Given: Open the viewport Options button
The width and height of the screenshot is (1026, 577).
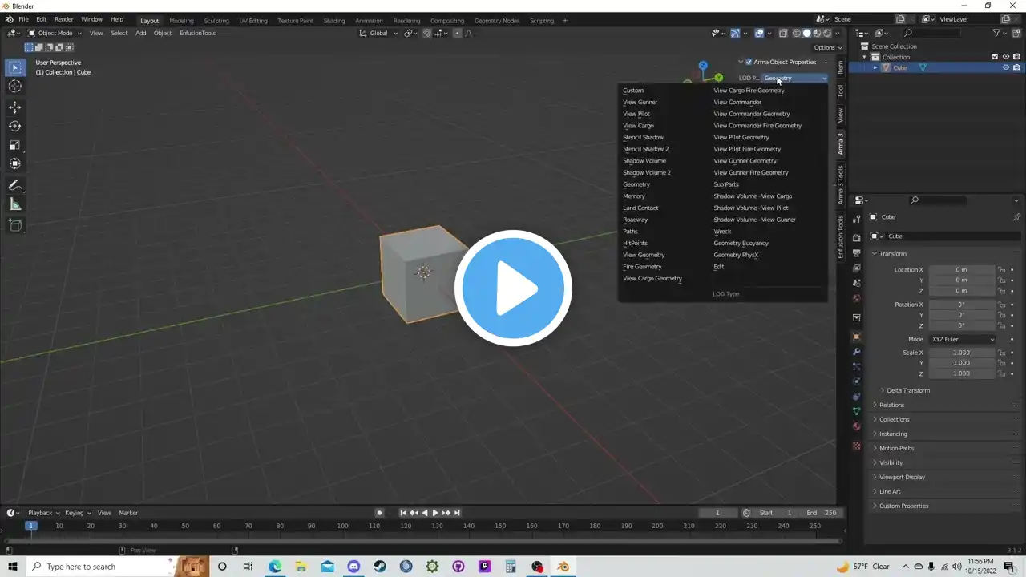Looking at the screenshot, I should tap(826, 47).
